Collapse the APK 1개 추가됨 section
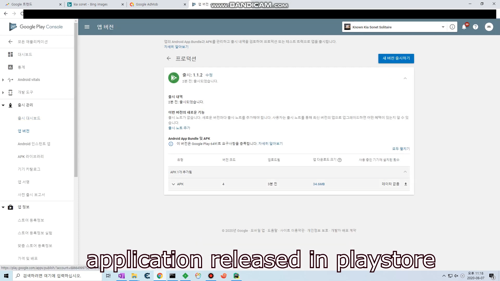 405,172
